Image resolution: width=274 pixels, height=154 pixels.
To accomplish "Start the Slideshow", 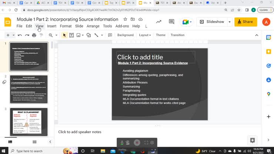I will click(212, 22).
